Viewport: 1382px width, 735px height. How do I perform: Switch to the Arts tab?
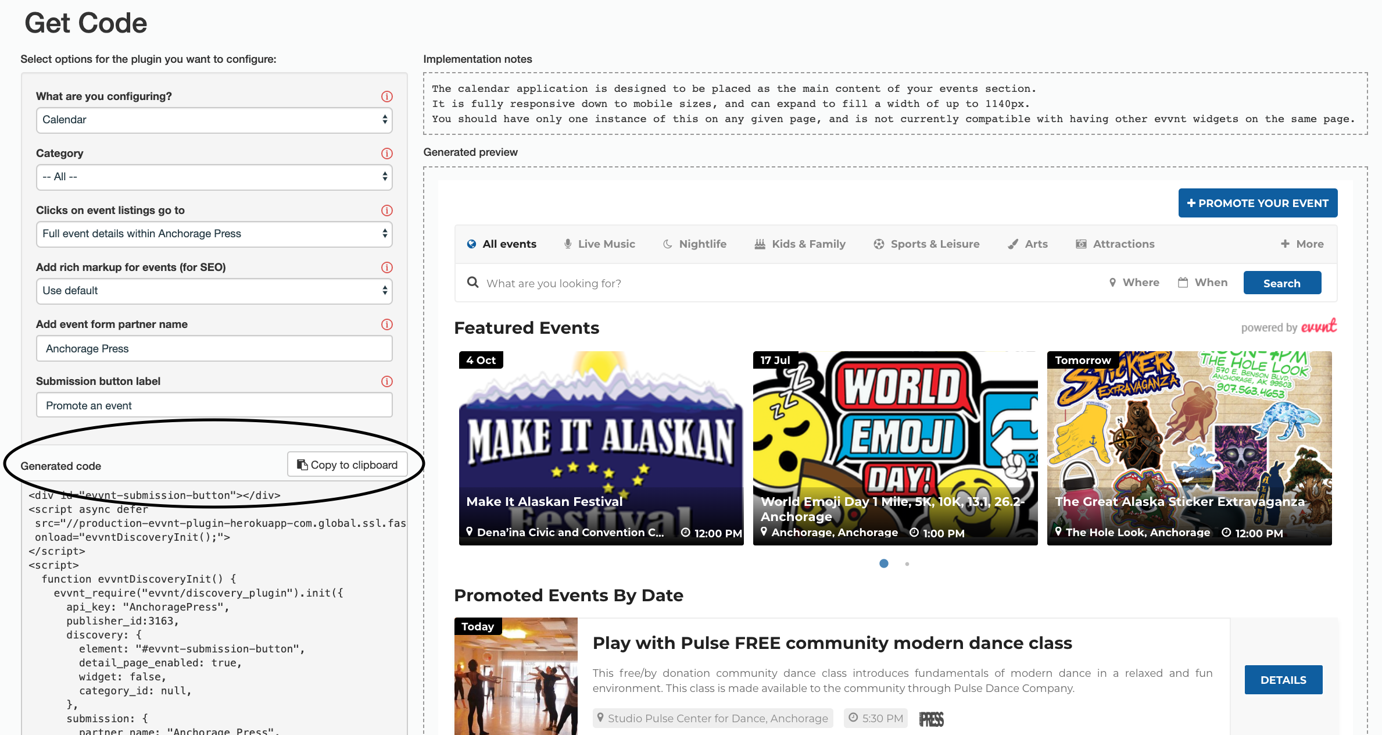tap(1027, 244)
